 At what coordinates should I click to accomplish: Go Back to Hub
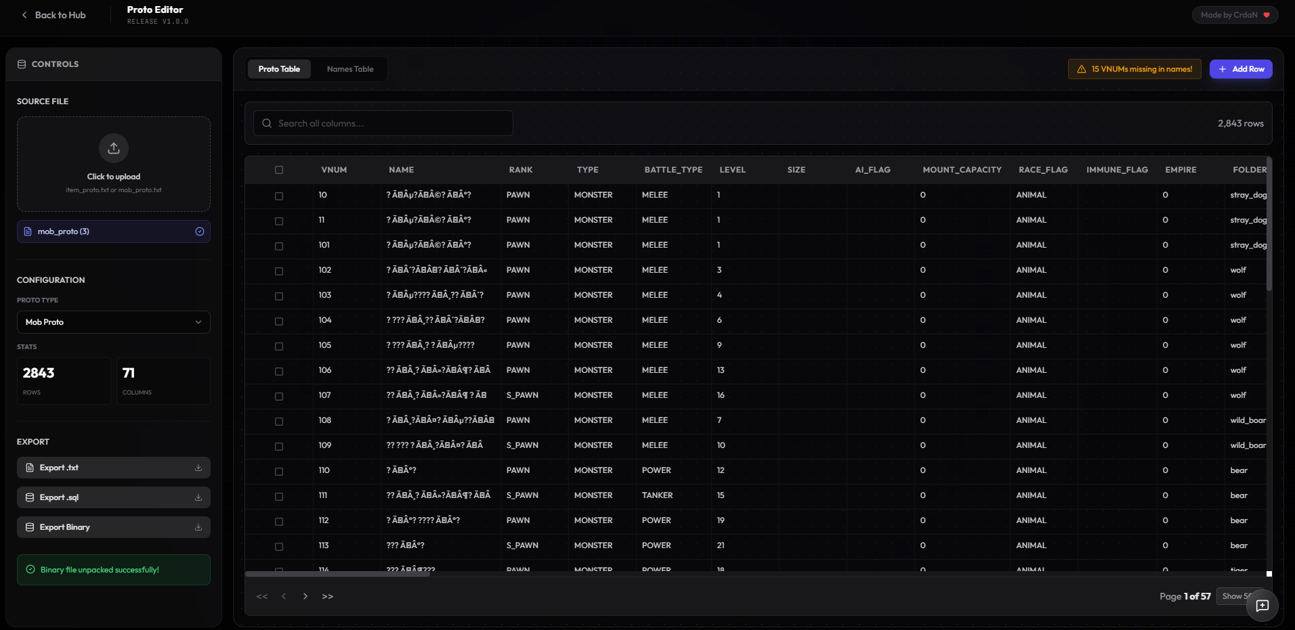click(x=54, y=15)
